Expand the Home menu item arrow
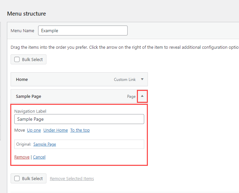This screenshot has width=239, height=193. 142,80
